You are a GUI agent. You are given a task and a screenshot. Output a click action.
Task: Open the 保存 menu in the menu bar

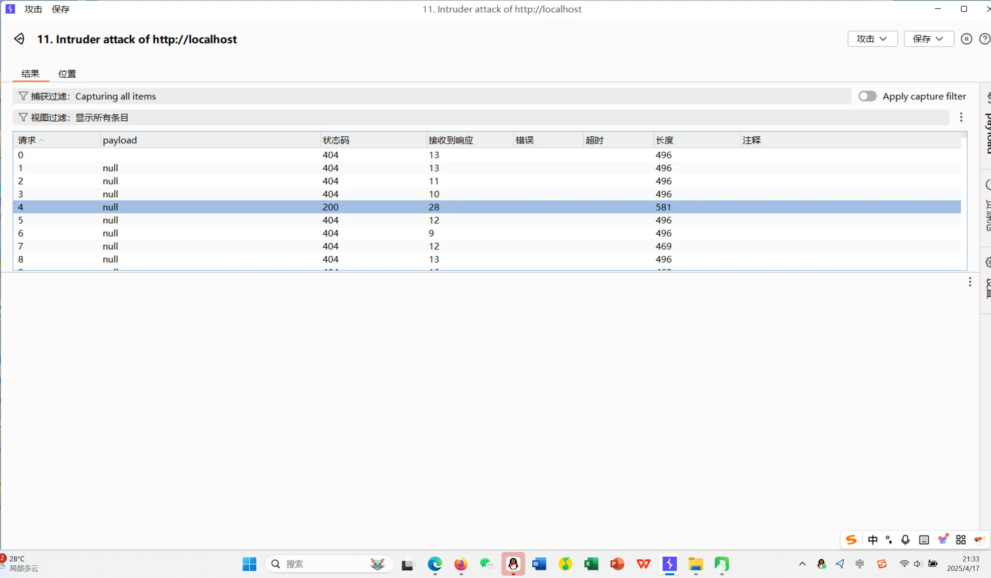click(x=60, y=9)
